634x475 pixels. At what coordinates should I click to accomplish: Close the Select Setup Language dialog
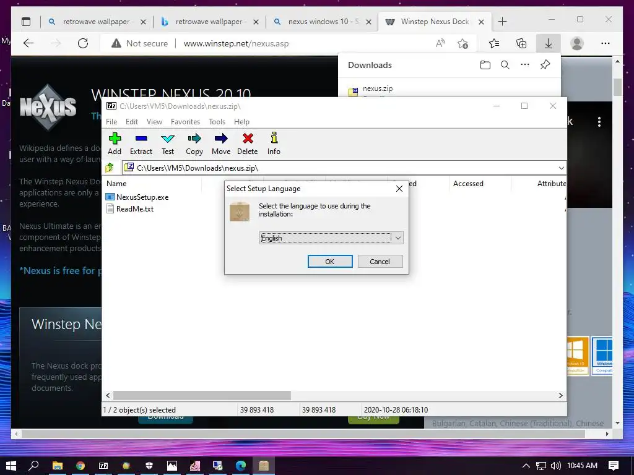click(x=399, y=189)
